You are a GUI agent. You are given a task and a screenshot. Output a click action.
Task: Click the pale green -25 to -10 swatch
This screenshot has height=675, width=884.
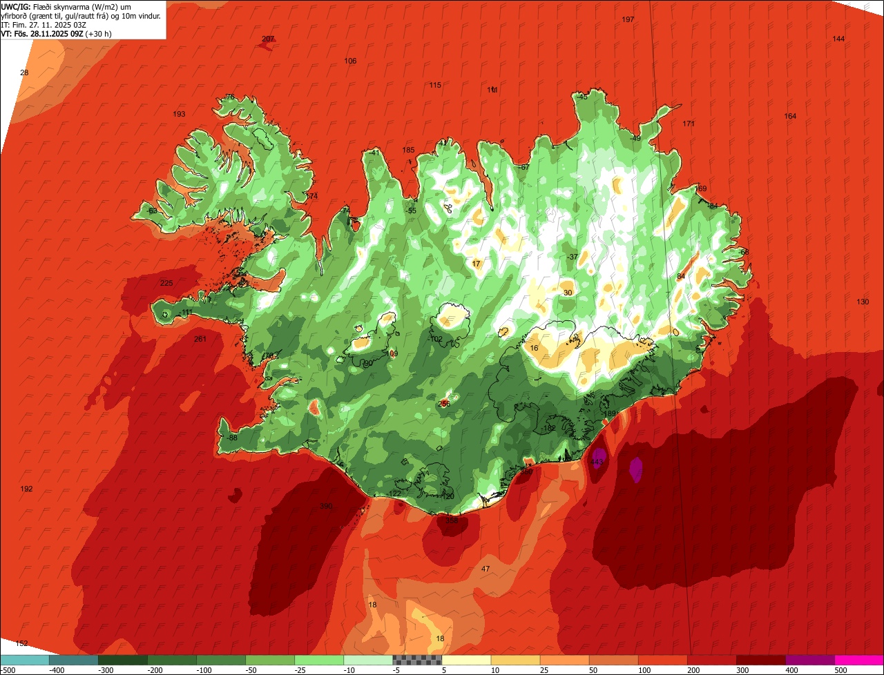tap(319, 660)
